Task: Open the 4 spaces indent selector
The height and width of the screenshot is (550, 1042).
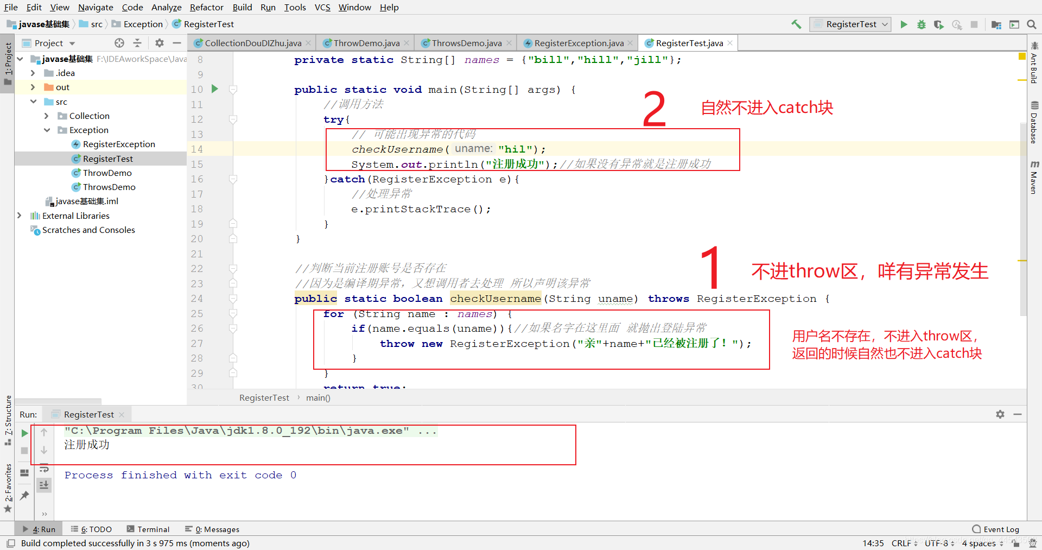Action: pos(983,543)
